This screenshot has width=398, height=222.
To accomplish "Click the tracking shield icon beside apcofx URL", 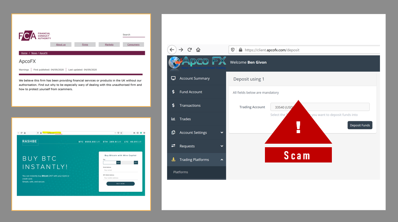I will (x=233, y=50).
